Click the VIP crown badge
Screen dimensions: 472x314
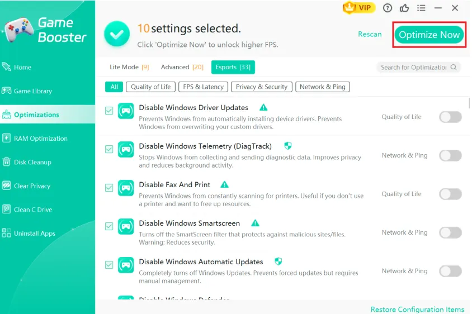point(359,7)
